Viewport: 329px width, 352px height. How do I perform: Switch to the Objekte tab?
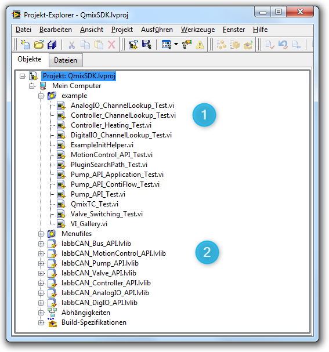[x=30, y=59]
